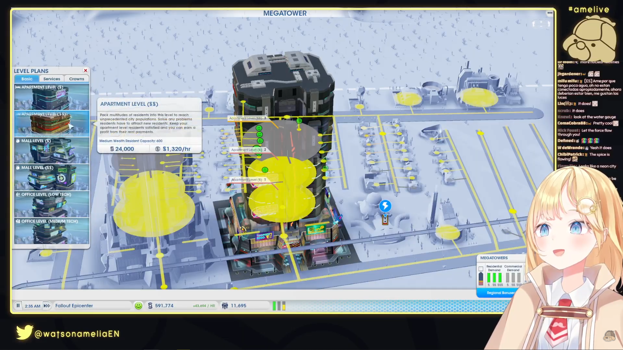Image resolution: width=623 pixels, height=350 pixels.
Task: Choose the Mall Level ($) plan
Action: [x=52, y=151]
